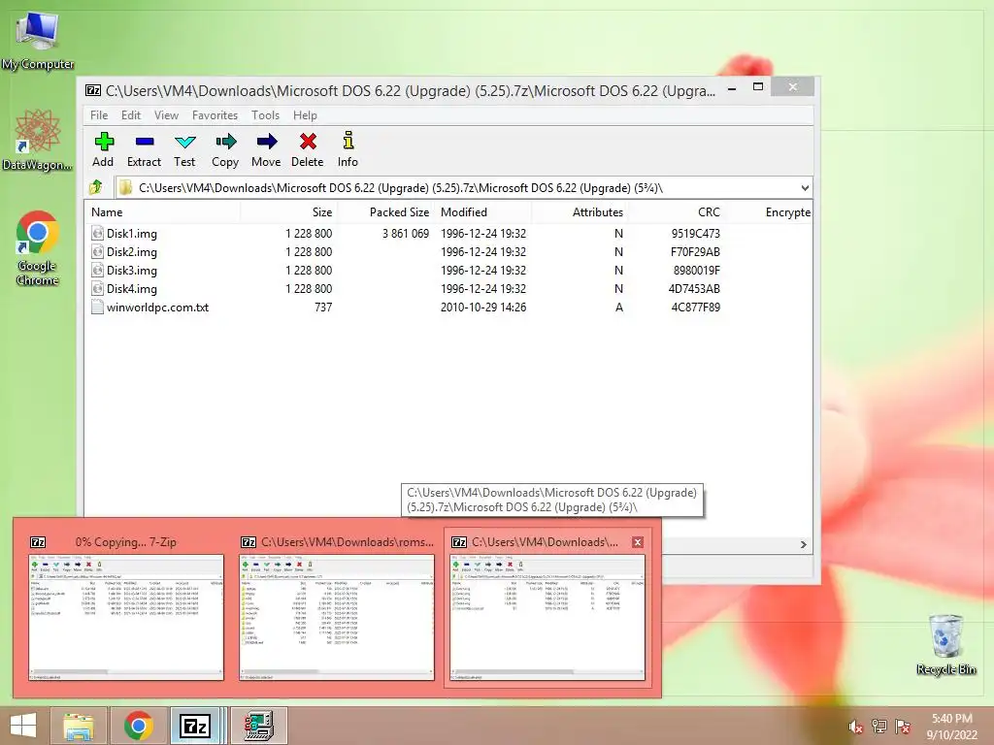Viewport: 994px width, 745px height.
Task: Open the Windows Start button
Action: coord(23,726)
